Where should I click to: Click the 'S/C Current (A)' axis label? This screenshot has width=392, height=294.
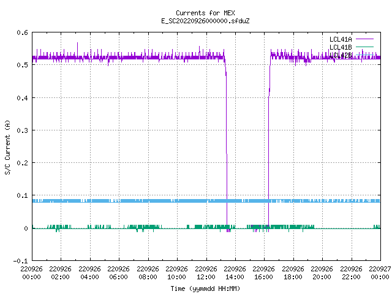[7, 148]
